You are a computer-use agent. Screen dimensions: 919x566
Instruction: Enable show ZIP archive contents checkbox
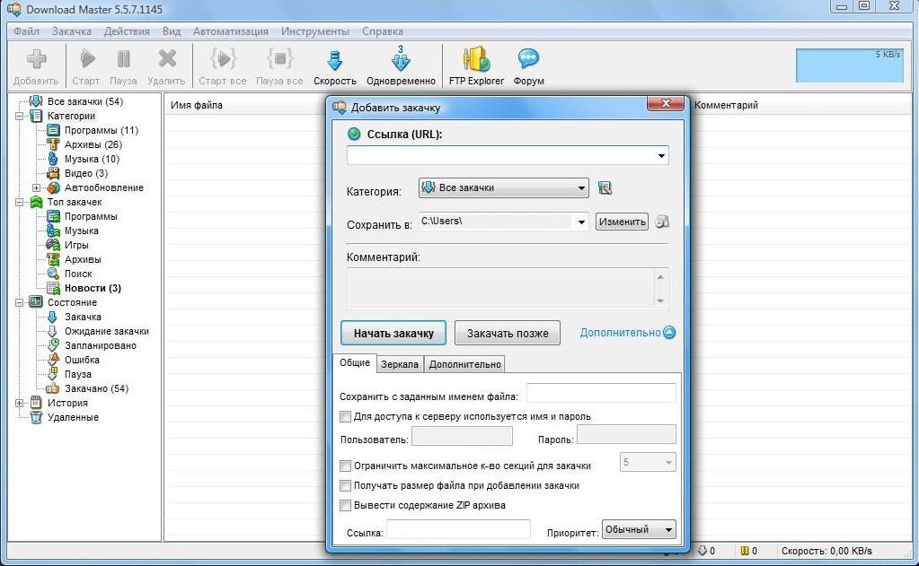(x=345, y=505)
